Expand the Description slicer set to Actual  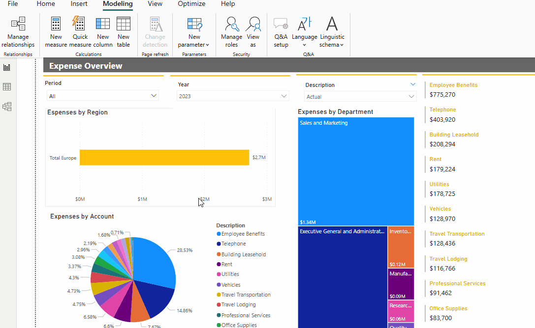pos(411,97)
